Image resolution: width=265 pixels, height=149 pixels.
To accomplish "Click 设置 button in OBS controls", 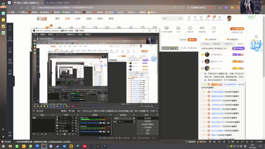I will 147,130.
